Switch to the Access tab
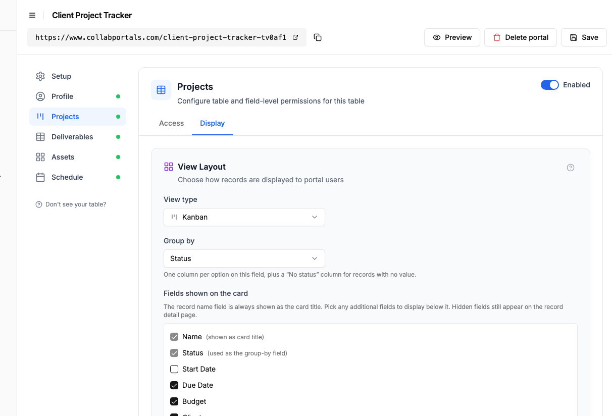 point(172,123)
